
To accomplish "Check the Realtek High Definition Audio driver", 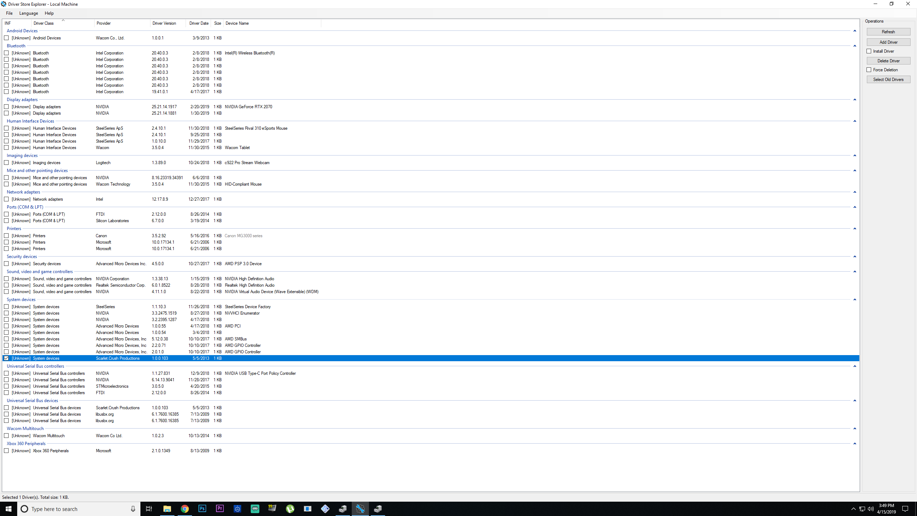I will pos(6,285).
